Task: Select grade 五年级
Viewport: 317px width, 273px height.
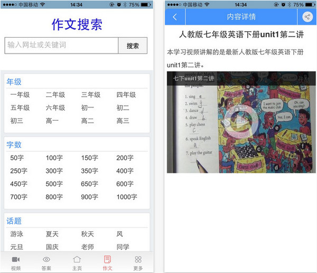Action: (x=20, y=108)
